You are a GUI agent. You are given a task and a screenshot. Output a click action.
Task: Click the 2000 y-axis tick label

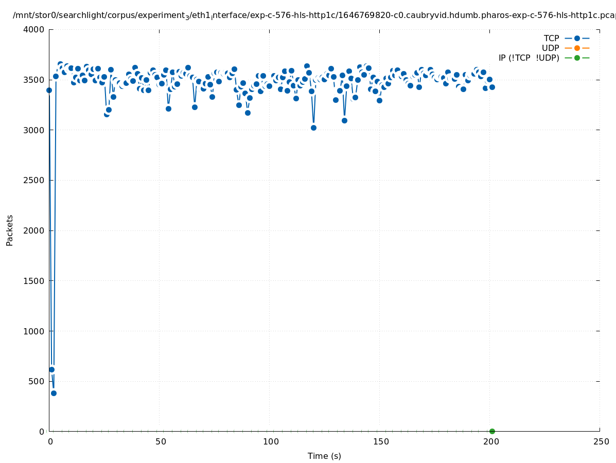pos(34,230)
